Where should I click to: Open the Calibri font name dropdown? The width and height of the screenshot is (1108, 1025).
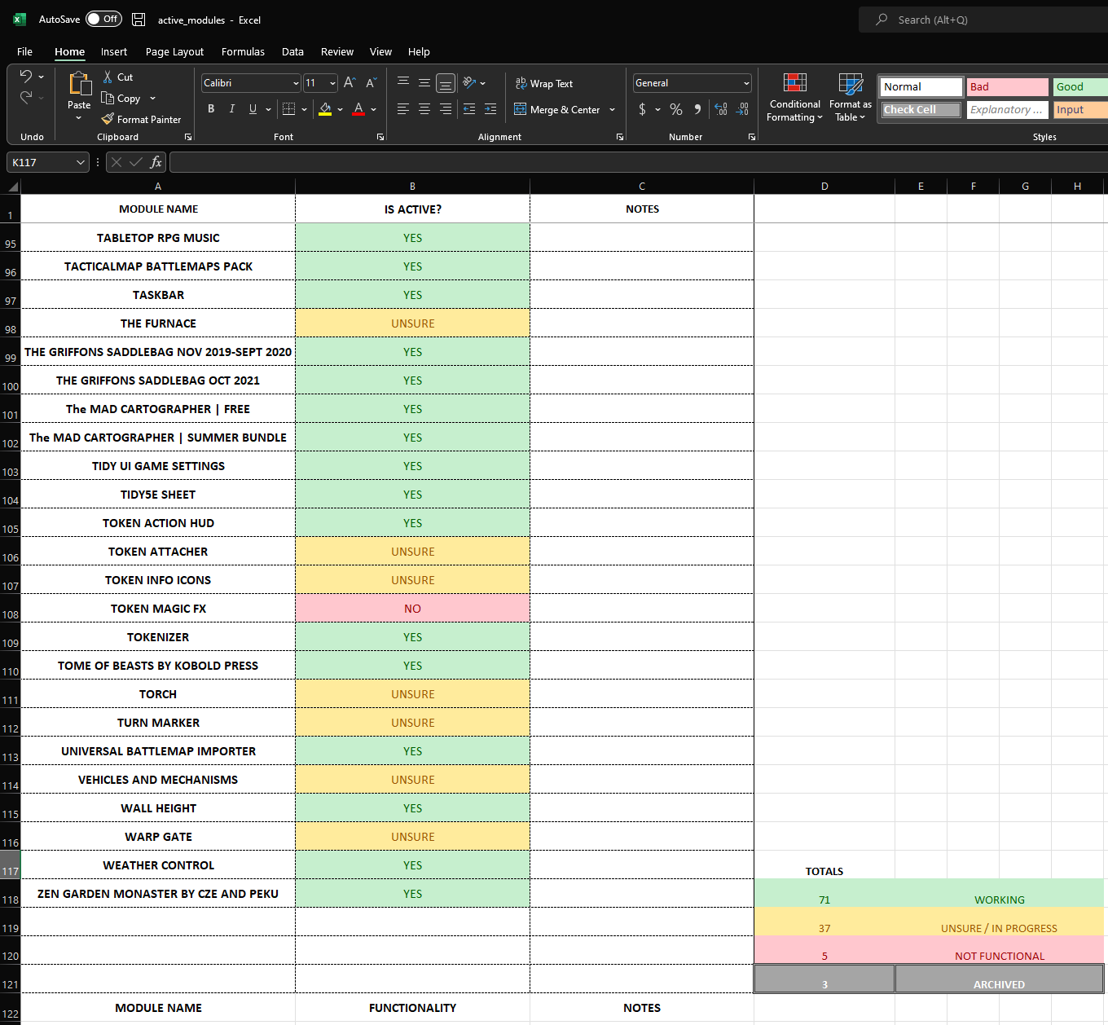coord(296,83)
